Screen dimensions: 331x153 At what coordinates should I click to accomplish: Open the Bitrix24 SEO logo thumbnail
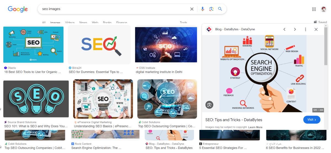pyautogui.click(x=99, y=45)
